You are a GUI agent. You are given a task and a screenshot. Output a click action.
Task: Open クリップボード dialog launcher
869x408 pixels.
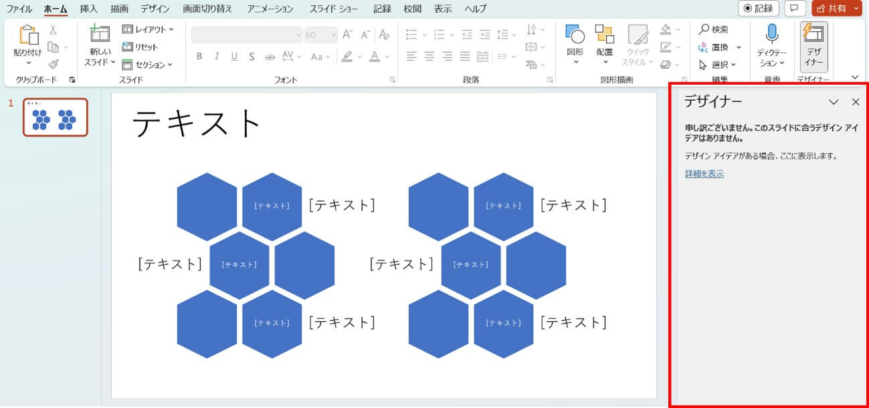pyautogui.click(x=72, y=79)
